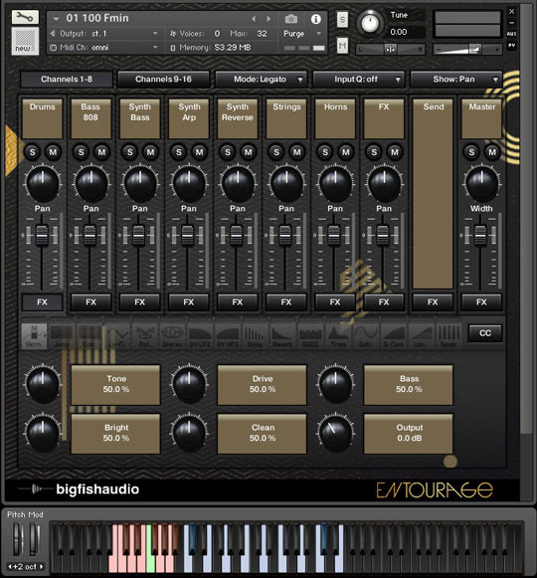This screenshot has height=578, width=537.
Task: Mute the Strings channel
Action: coord(297,152)
